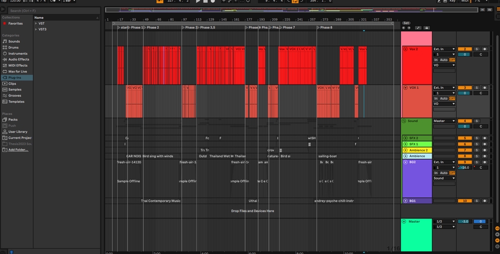
Task: Click the optimize arrangement height icon
Action: pos(418,28)
